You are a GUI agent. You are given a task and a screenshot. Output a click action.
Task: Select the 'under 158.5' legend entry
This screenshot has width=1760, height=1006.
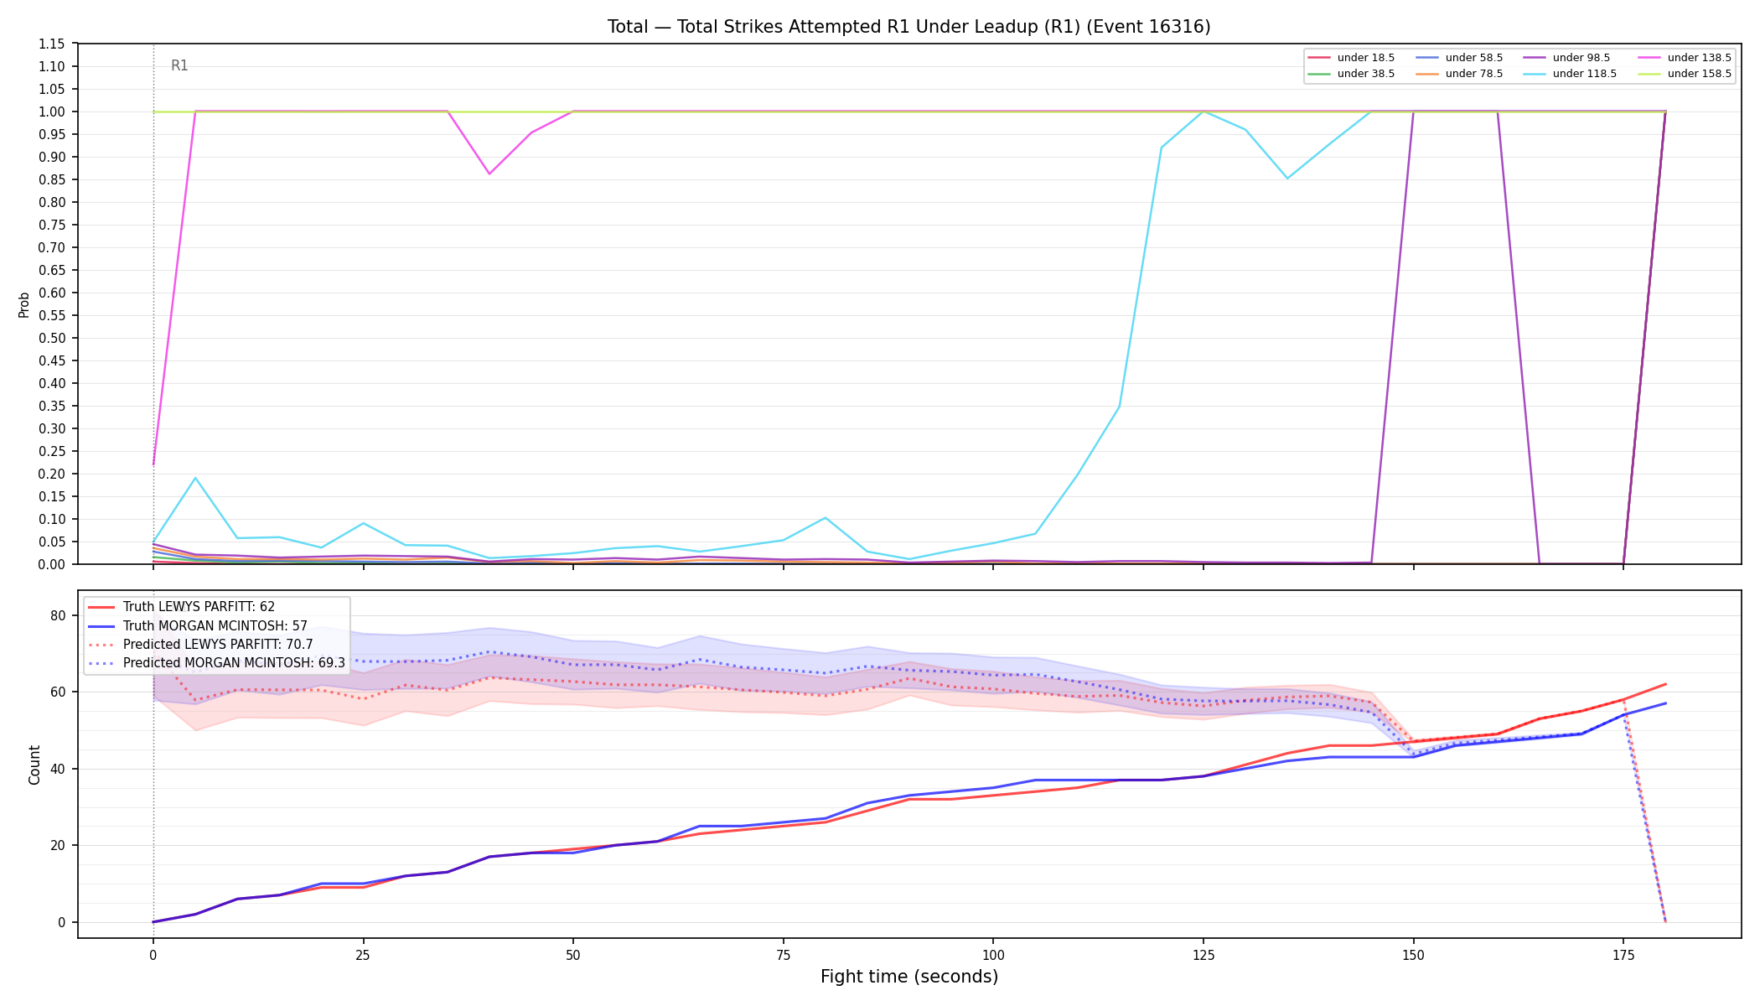(x=1685, y=74)
